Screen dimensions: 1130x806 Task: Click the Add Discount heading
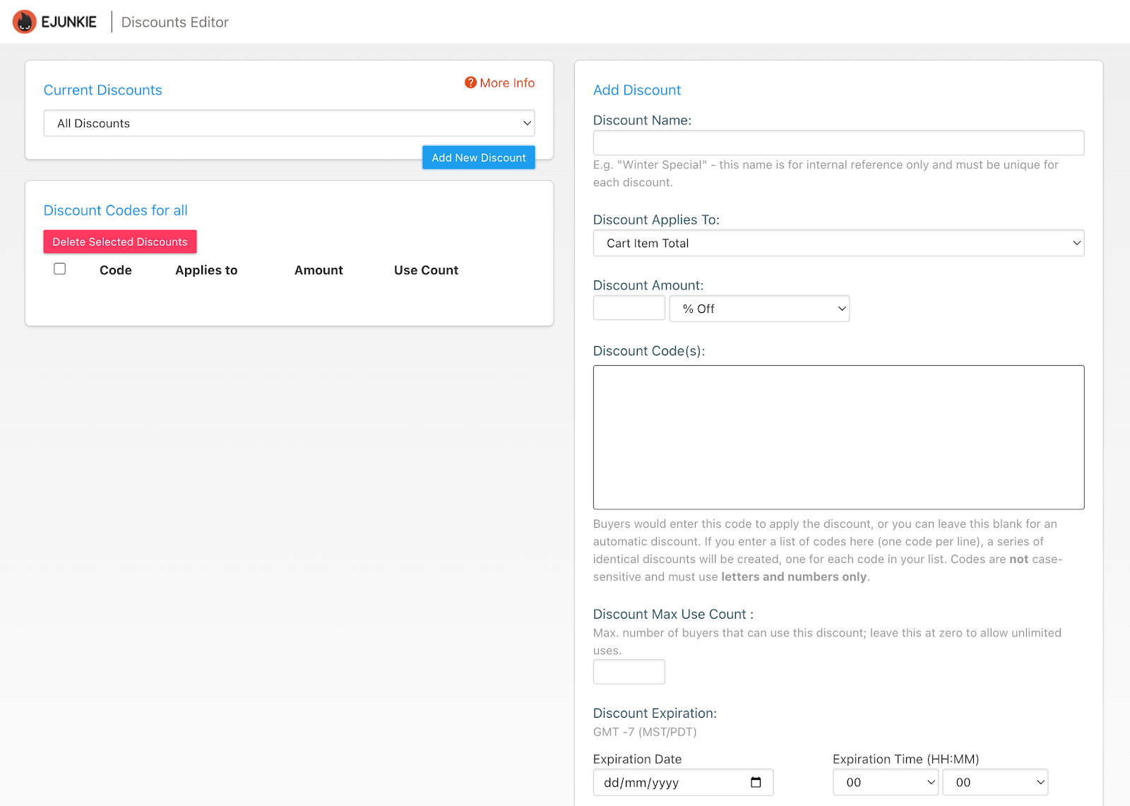637,90
